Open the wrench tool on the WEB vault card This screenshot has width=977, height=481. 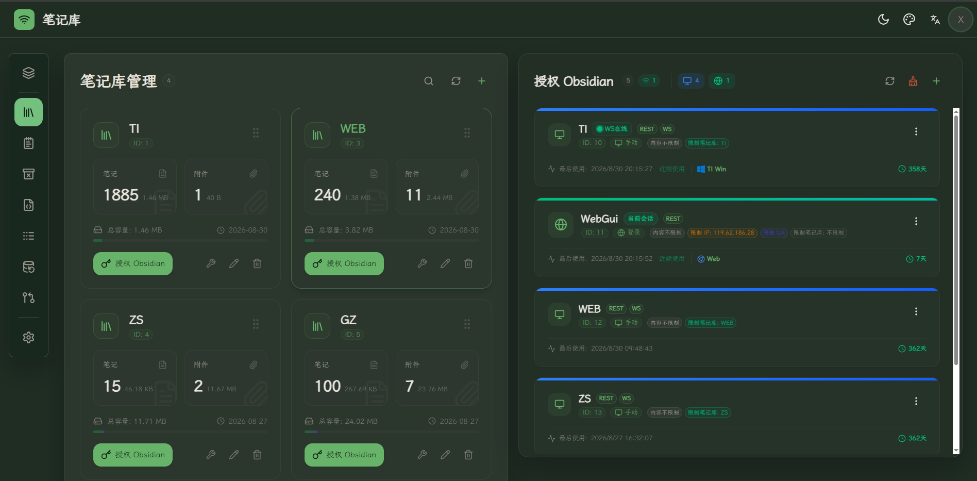[422, 263]
